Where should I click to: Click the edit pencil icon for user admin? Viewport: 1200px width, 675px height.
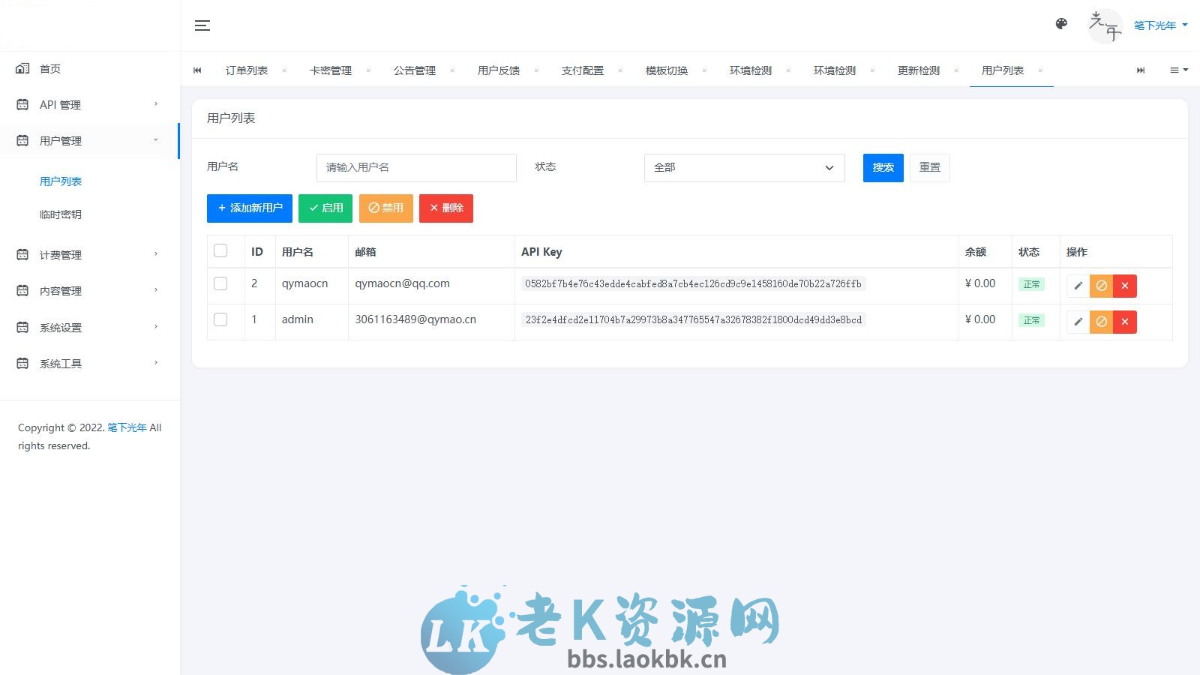point(1078,322)
